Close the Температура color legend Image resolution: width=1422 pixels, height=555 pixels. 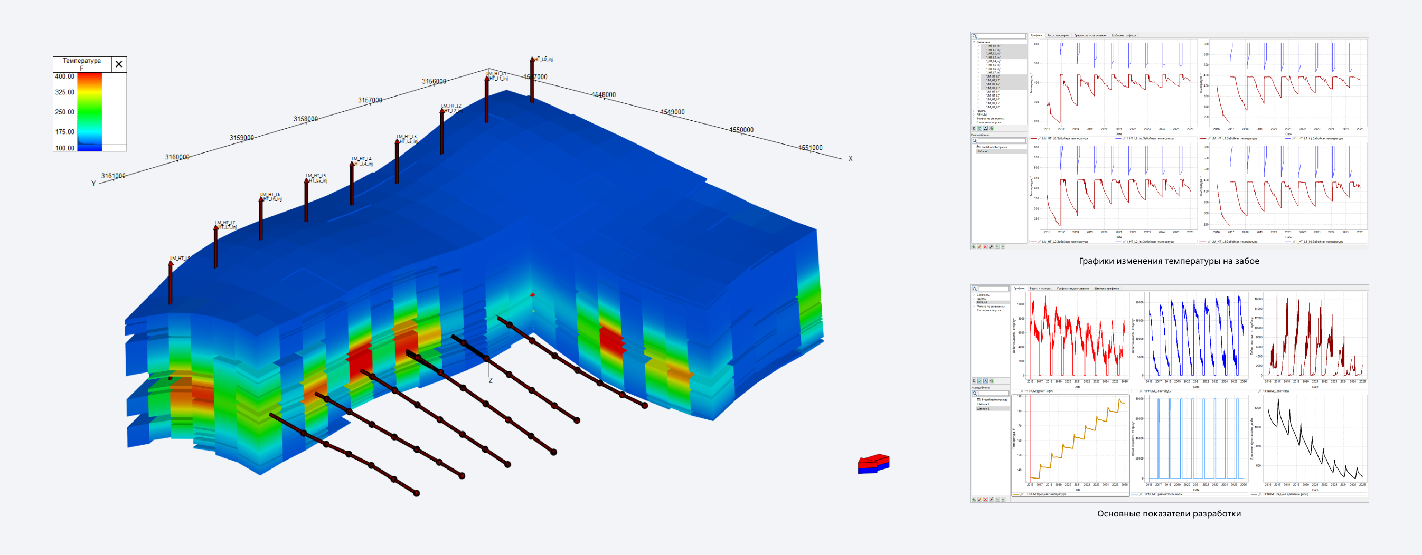tap(119, 64)
